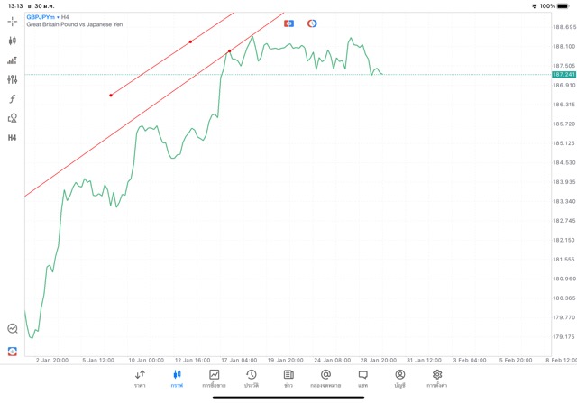The height and width of the screenshot is (403, 577).
Task: Open the drawing objects shapes tool
Action: (x=13, y=118)
